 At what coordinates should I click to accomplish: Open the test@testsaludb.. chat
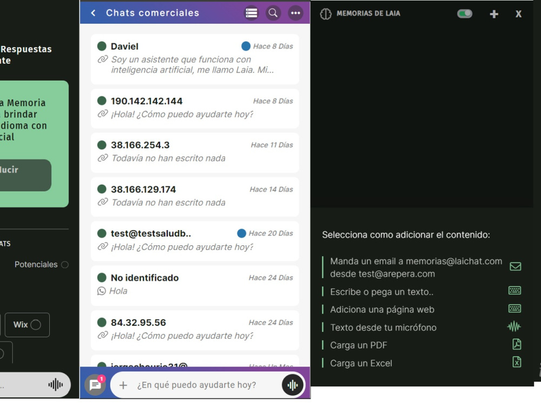pyautogui.click(x=195, y=241)
